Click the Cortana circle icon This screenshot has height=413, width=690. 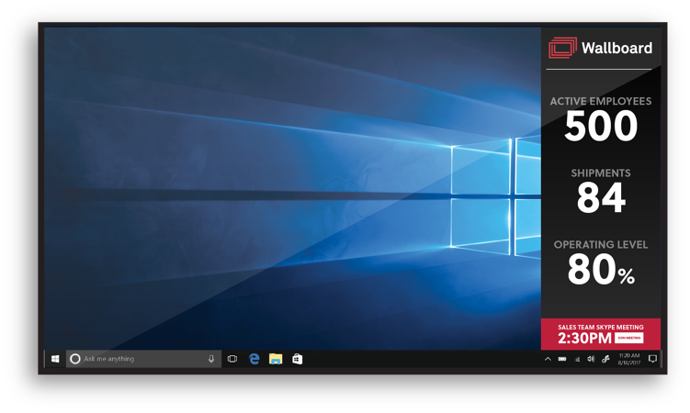(x=75, y=359)
